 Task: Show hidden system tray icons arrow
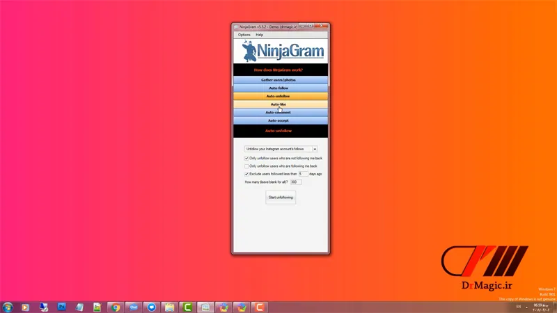point(526,307)
